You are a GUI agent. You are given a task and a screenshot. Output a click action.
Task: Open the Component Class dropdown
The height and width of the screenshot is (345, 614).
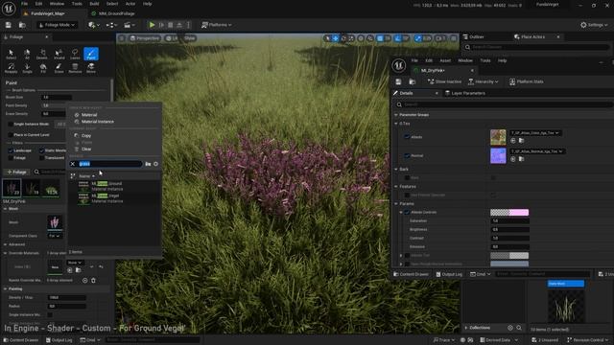(55, 236)
